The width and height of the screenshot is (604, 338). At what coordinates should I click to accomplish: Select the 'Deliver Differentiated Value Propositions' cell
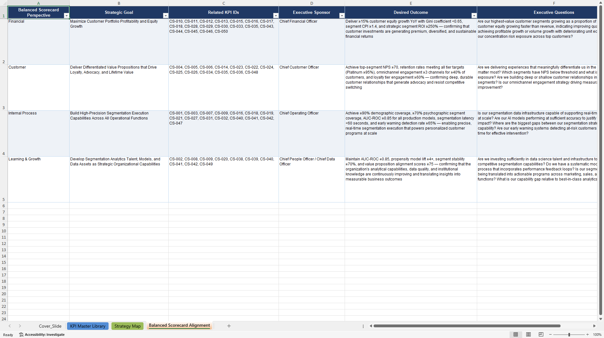(x=119, y=87)
